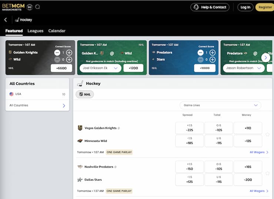Click the USA flag icon

tap(11, 94)
